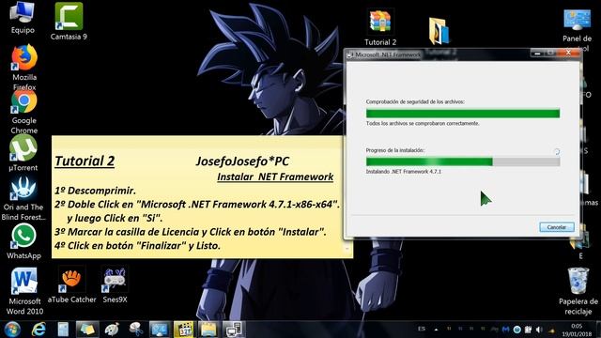Click the '3º Marcar la casilla de Licencia' line

coord(190,232)
